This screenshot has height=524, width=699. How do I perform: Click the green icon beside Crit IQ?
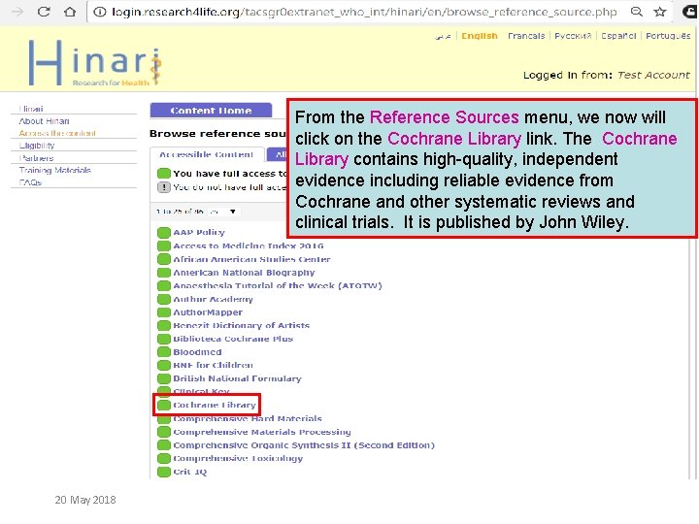[164, 472]
